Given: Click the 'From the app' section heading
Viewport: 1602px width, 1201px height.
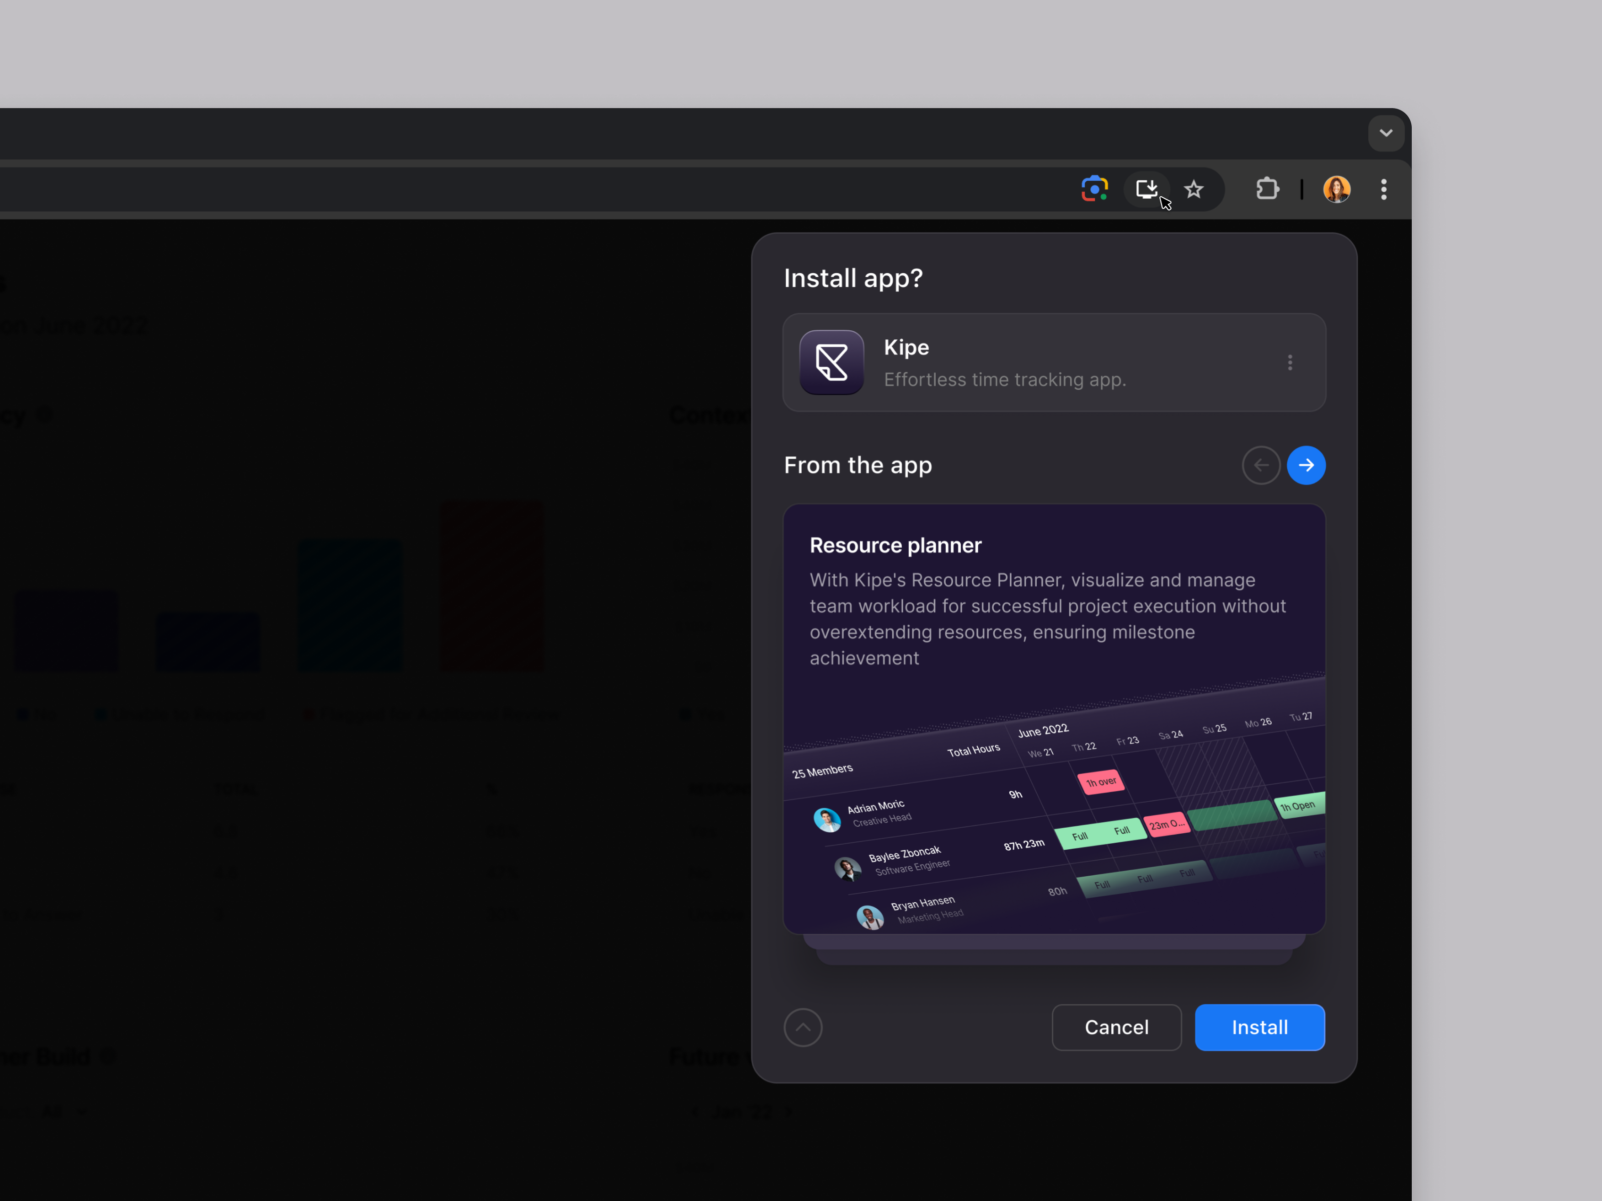Looking at the screenshot, I should point(858,465).
